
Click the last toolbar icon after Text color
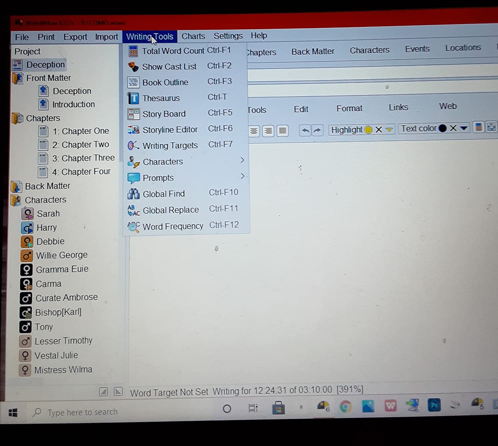[x=491, y=127]
